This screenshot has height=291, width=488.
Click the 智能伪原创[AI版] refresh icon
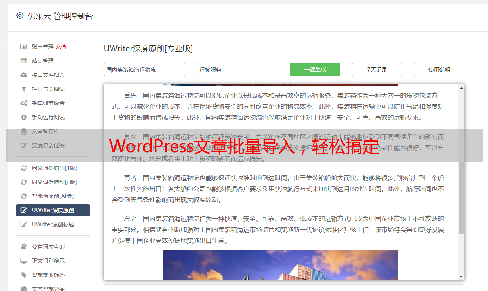24,196
